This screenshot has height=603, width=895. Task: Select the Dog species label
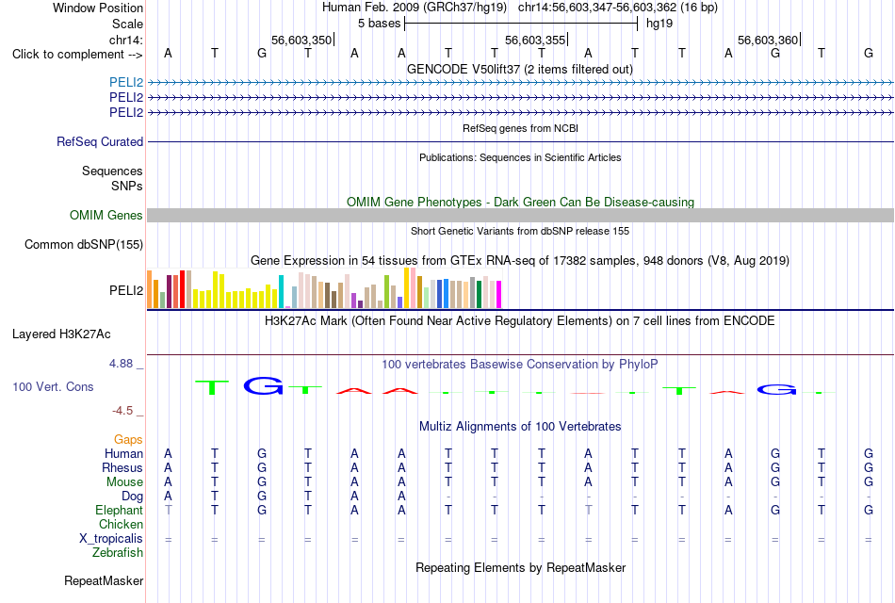click(132, 497)
